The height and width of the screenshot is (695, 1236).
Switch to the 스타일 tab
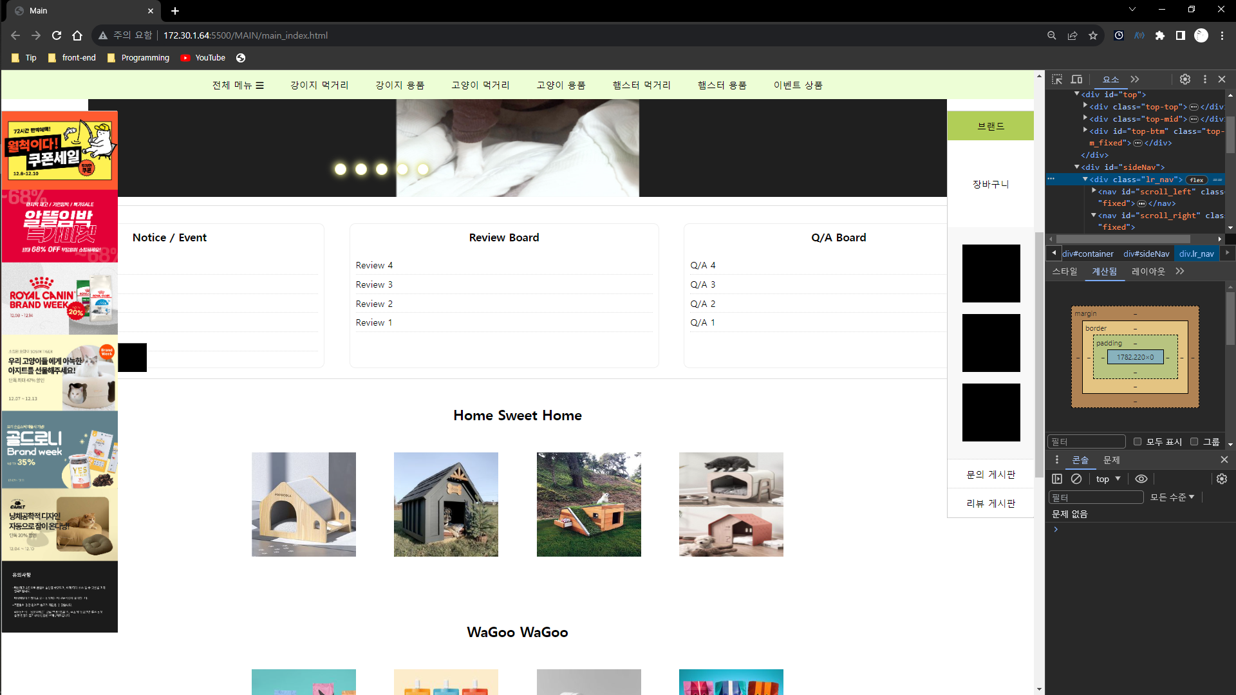[1065, 272]
